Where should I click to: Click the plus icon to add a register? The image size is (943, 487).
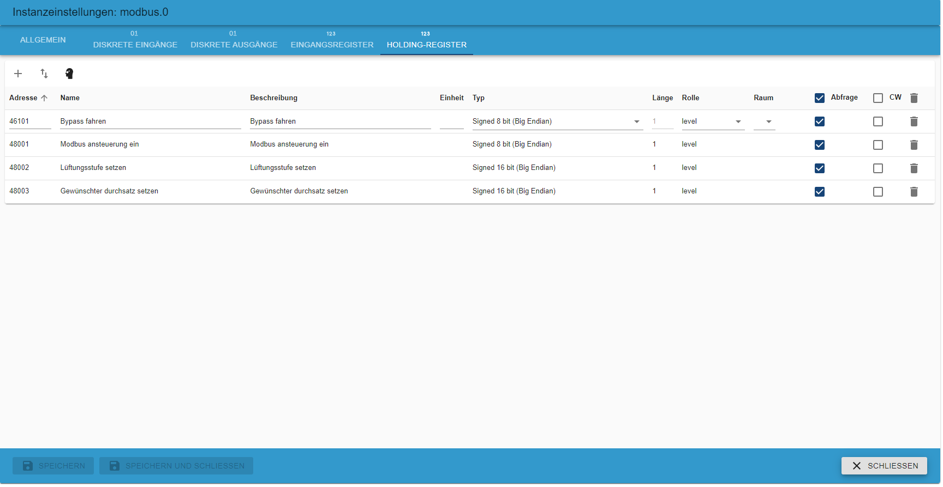point(18,74)
